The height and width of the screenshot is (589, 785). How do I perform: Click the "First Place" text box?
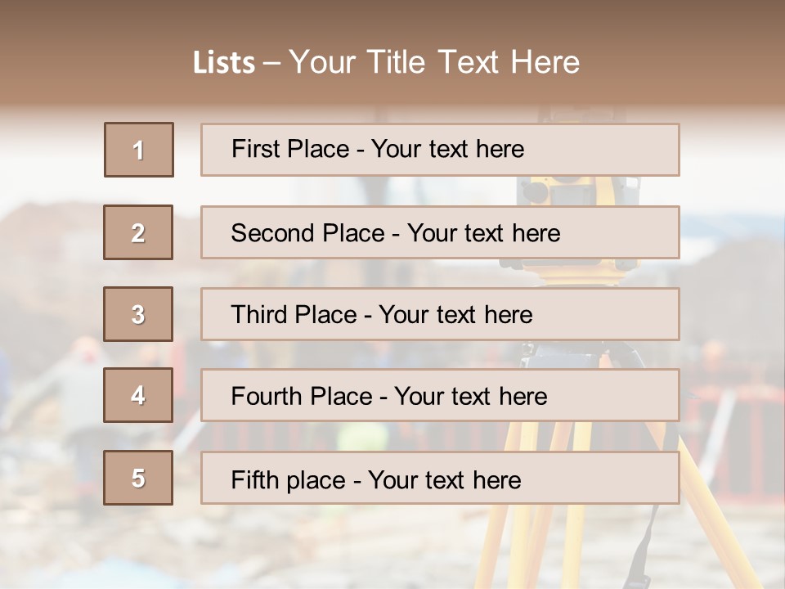(x=440, y=150)
